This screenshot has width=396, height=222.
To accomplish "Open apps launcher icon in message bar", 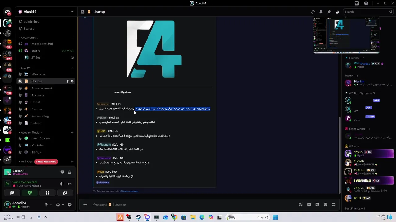I will pyautogui.click(x=334, y=204).
